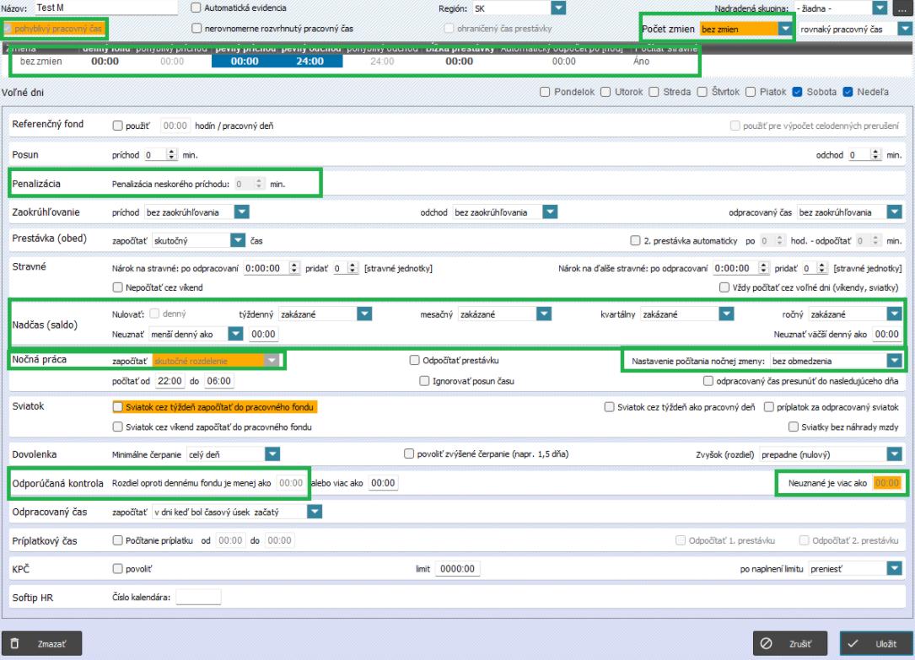Click the Posun príchod minutes spinner arrows
The height and width of the screenshot is (660, 915).
pos(173,156)
